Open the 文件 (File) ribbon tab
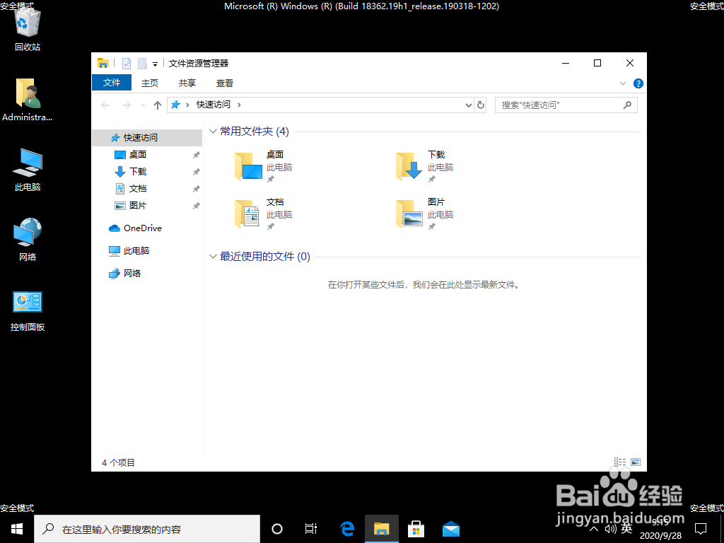724x543 pixels. coord(112,83)
